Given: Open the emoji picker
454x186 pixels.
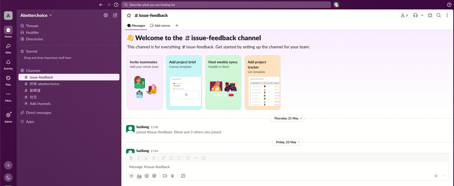Looking at the screenshot, I should tap(147, 176).
